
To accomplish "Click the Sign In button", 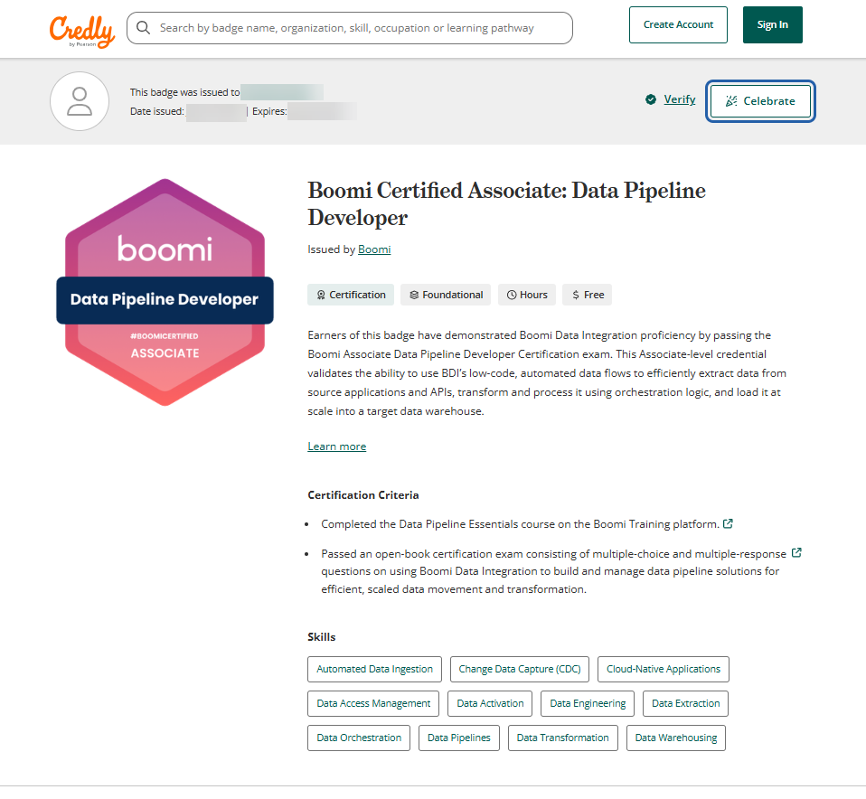I will [x=772, y=24].
